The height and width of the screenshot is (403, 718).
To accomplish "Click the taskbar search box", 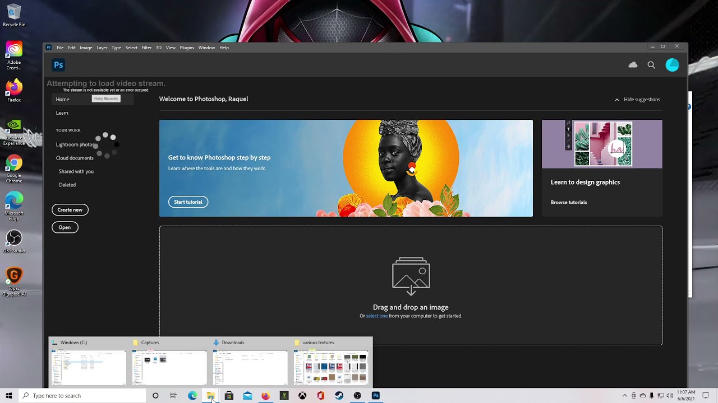I will click(x=82, y=396).
